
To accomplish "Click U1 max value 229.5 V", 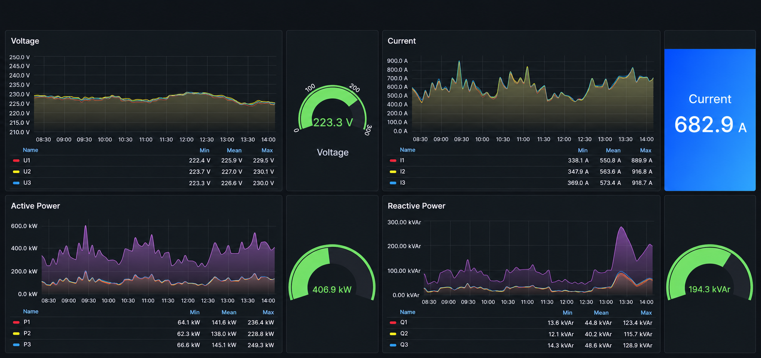I will tap(264, 160).
